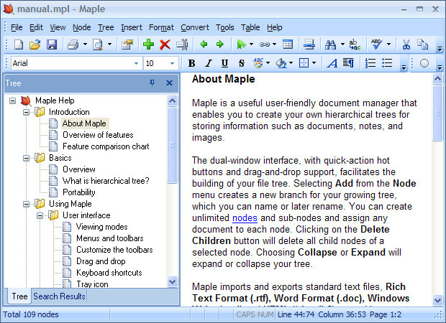
Task: Select the Keyboard shortcuts node
Action: 109,273
